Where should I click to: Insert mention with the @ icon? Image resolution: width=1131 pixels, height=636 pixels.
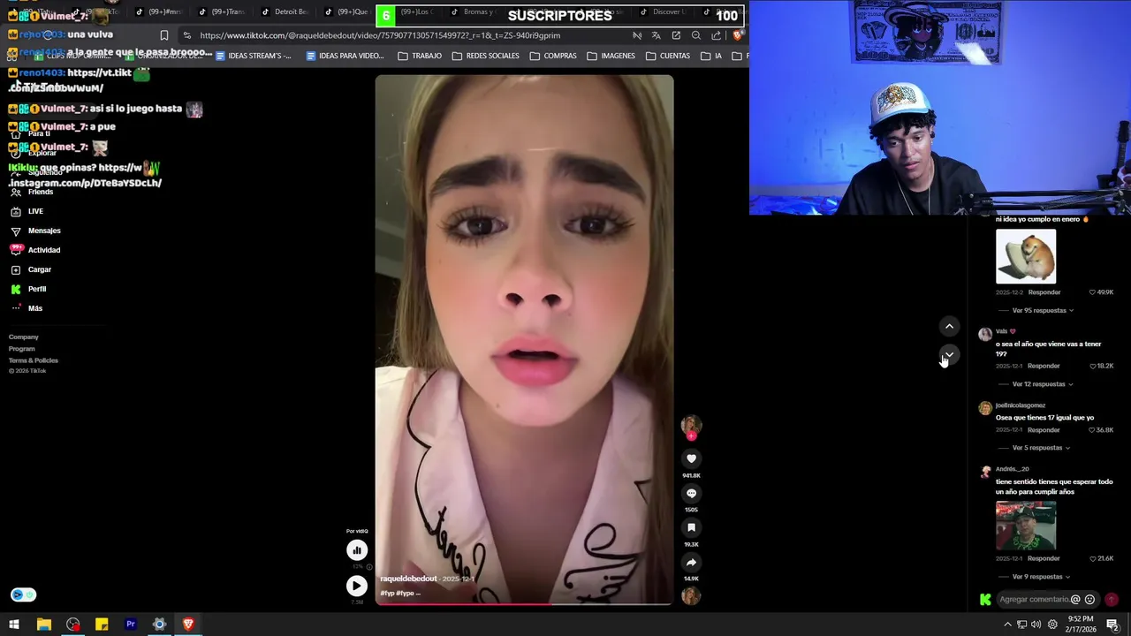tap(1075, 599)
